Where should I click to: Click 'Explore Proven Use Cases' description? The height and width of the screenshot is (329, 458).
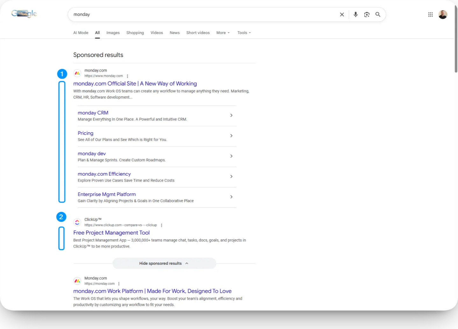126,180
